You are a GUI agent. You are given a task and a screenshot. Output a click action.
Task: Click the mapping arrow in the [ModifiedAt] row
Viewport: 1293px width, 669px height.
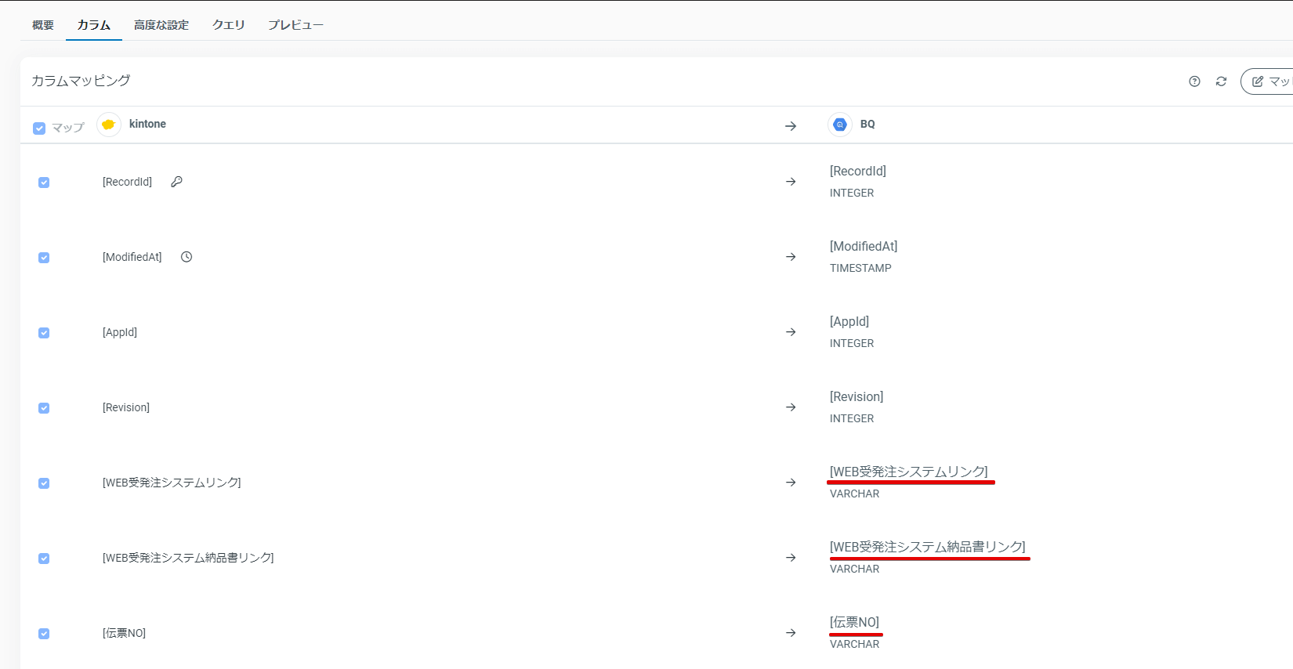(791, 257)
